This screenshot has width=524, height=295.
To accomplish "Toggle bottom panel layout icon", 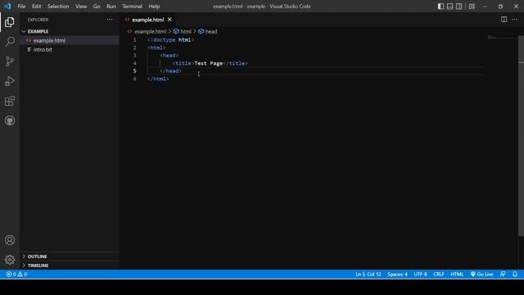I will click(x=449, y=7).
